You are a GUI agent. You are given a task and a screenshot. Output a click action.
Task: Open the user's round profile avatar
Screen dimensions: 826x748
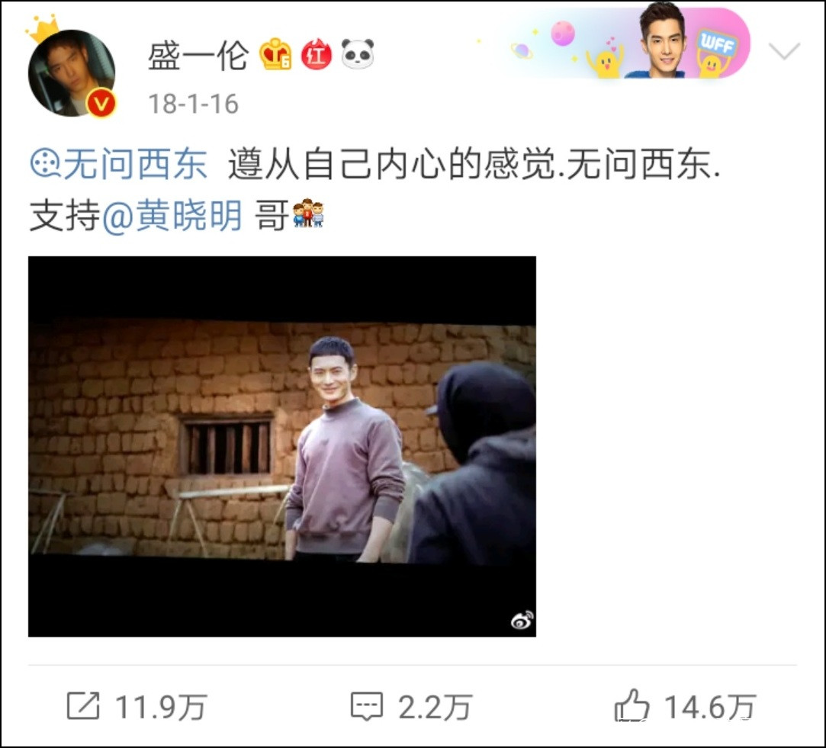coord(71,72)
